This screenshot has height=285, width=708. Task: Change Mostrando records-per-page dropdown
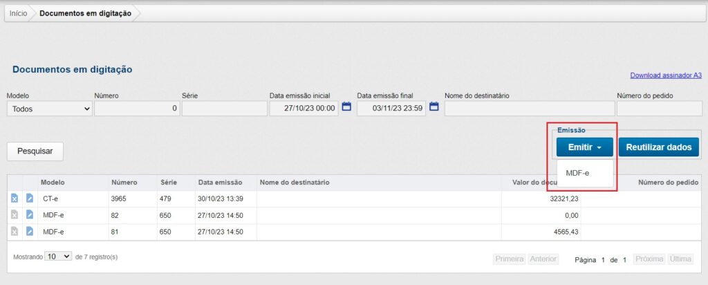tap(58, 257)
